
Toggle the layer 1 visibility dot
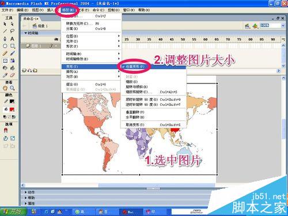(x=56, y=46)
